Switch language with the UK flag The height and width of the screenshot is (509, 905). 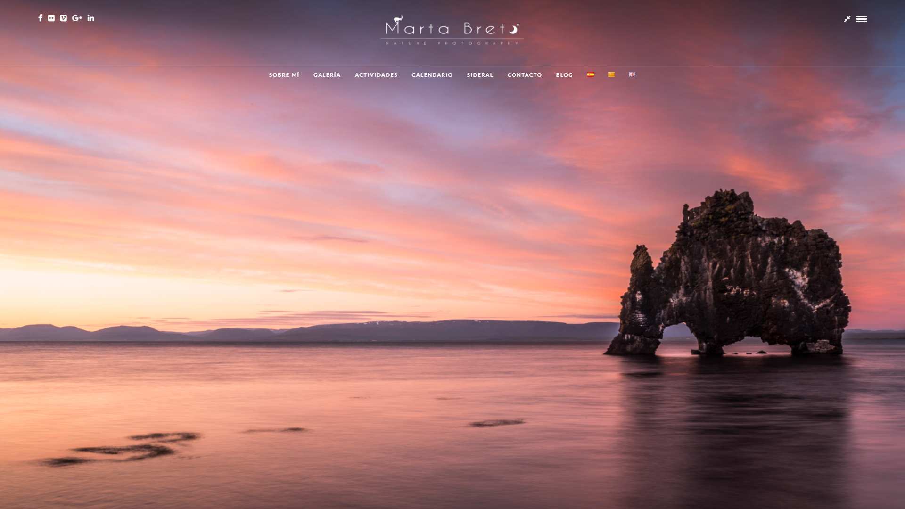click(x=632, y=74)
